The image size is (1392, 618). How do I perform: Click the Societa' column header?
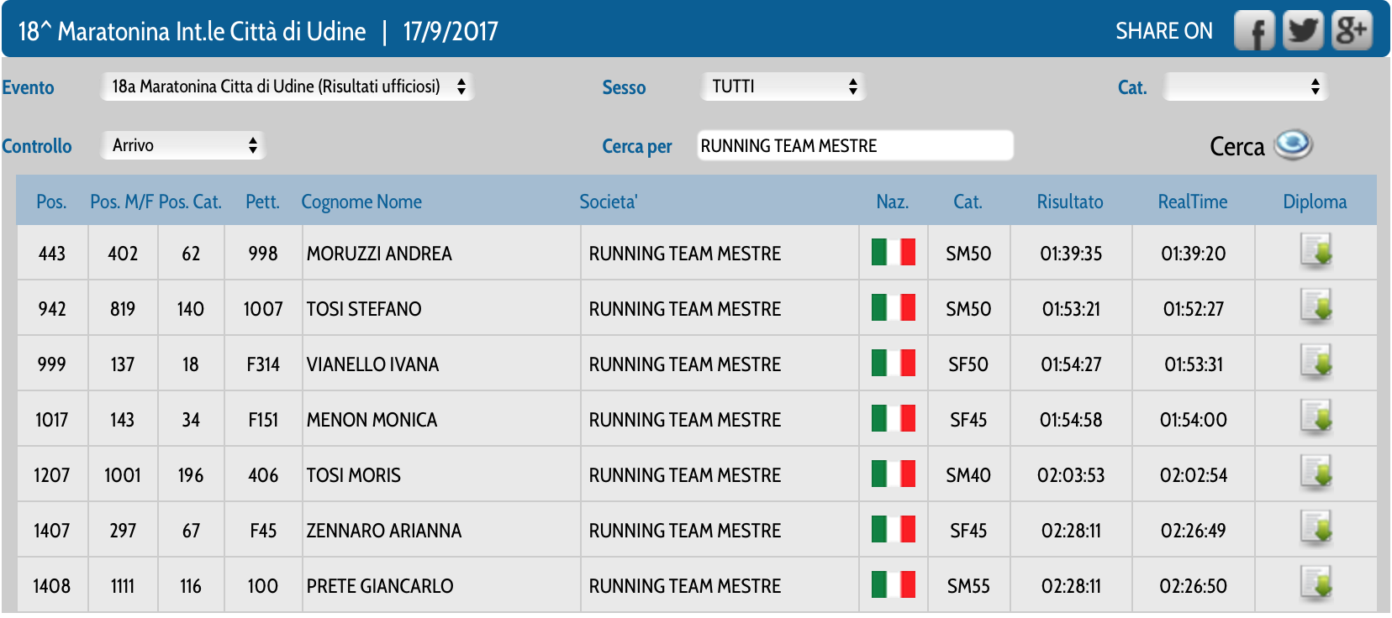609,202
